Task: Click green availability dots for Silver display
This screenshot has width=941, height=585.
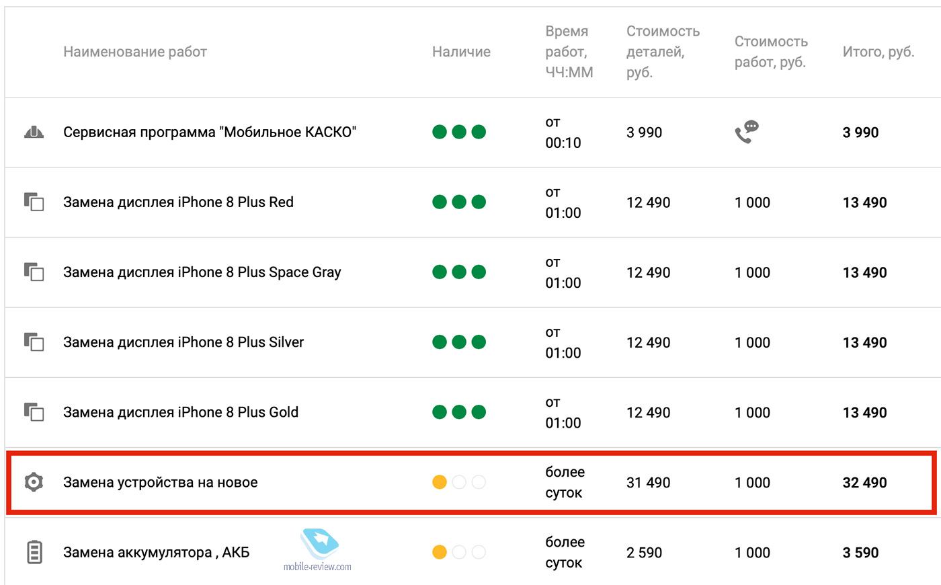Action: (x=459, y=342)
